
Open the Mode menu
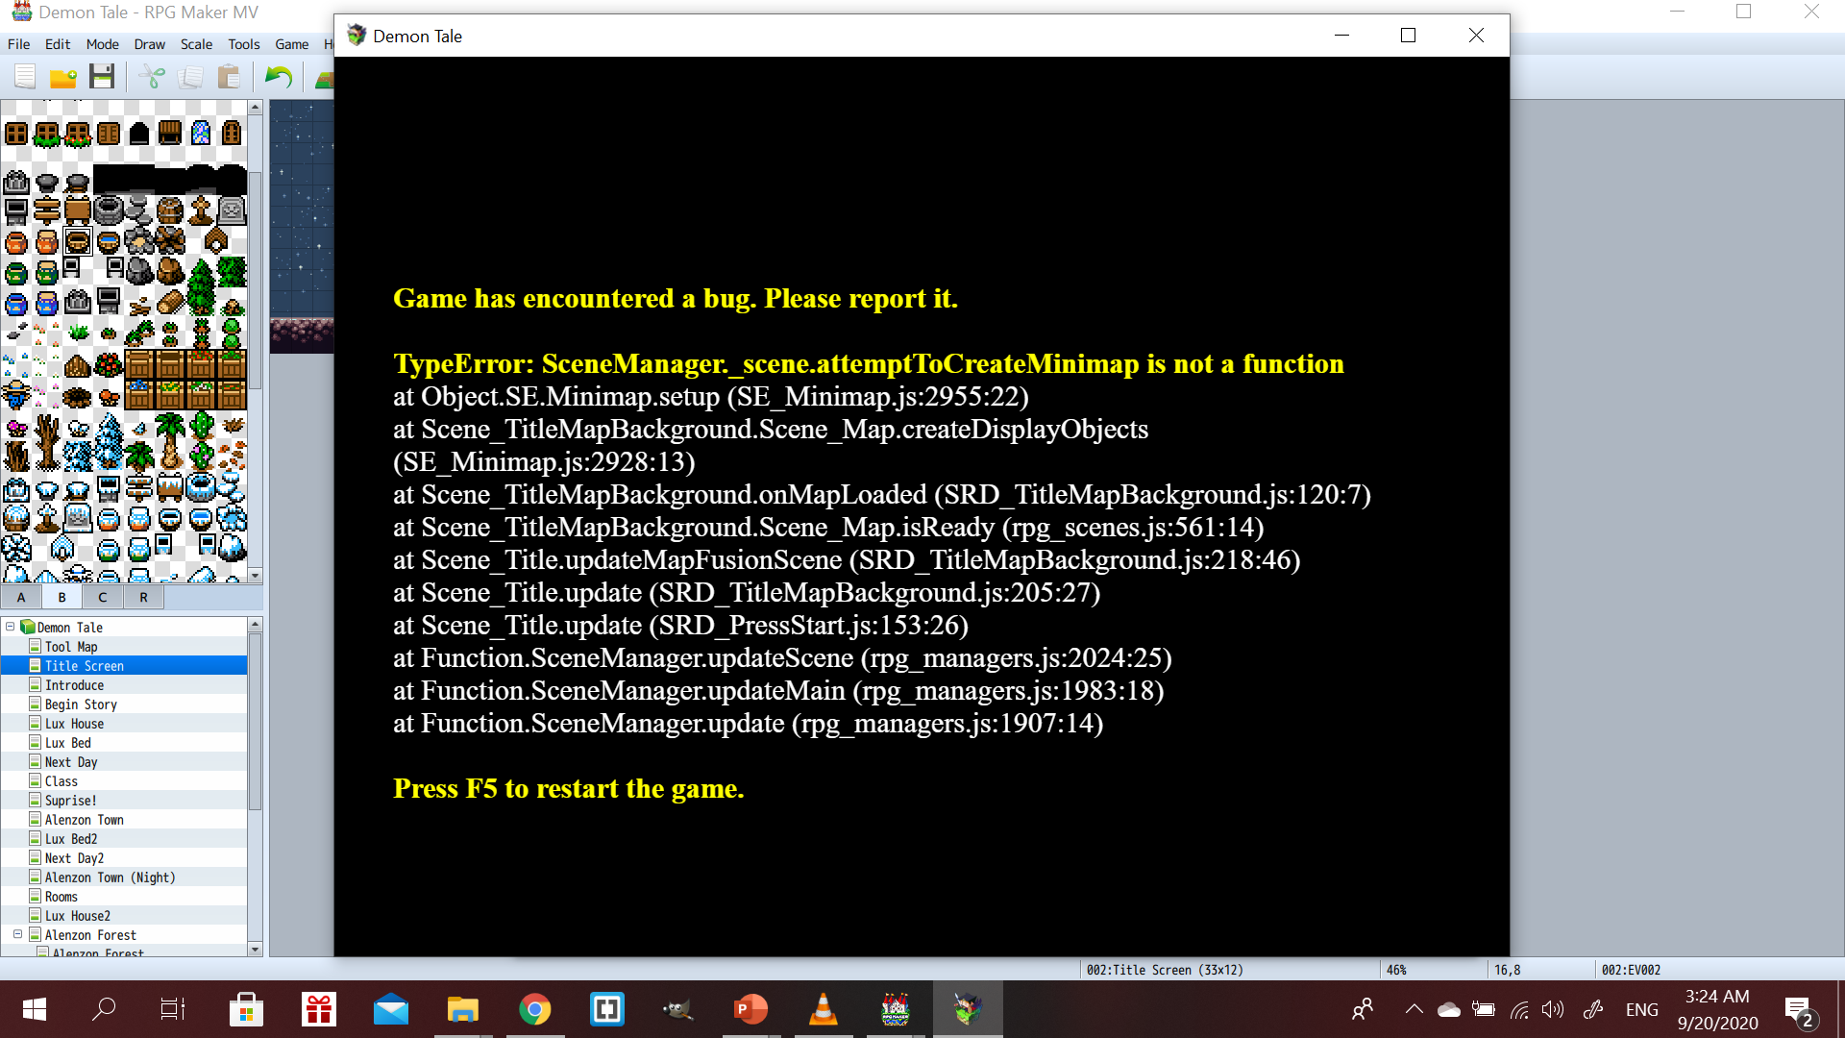click(102, 44)
